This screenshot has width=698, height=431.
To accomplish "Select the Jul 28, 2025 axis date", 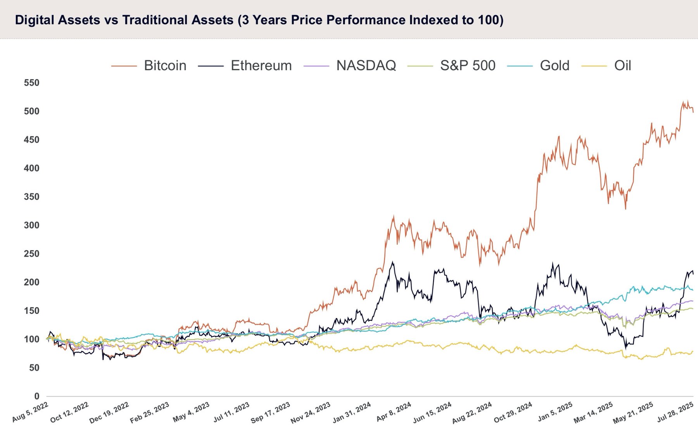I will tap(675, 412).
